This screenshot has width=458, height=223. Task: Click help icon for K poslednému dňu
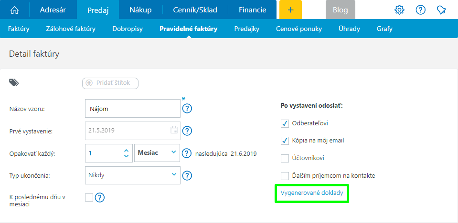[x=100, y=197]
